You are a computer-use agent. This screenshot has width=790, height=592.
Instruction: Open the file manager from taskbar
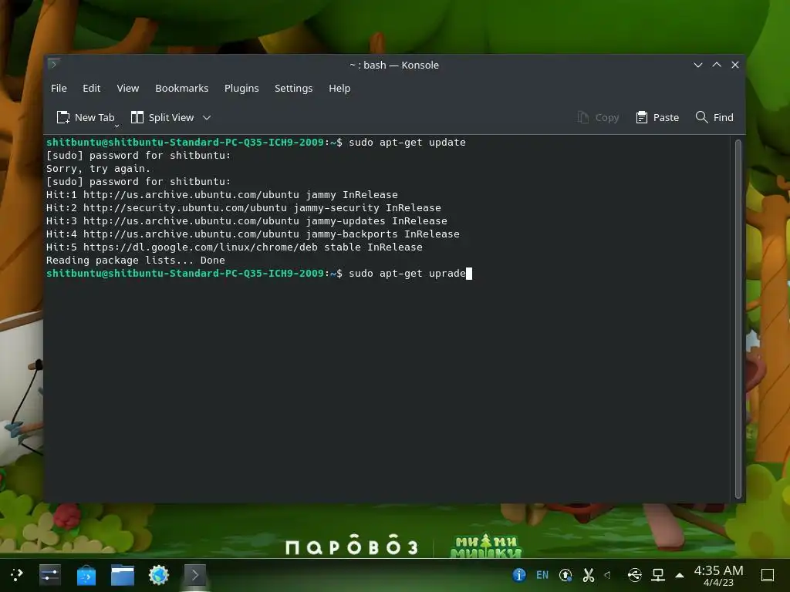123,575
